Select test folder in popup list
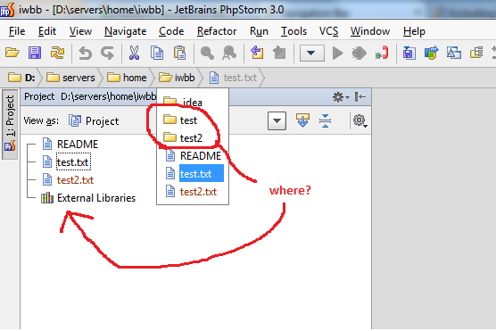Screen dimensions: 496x331 180,120
